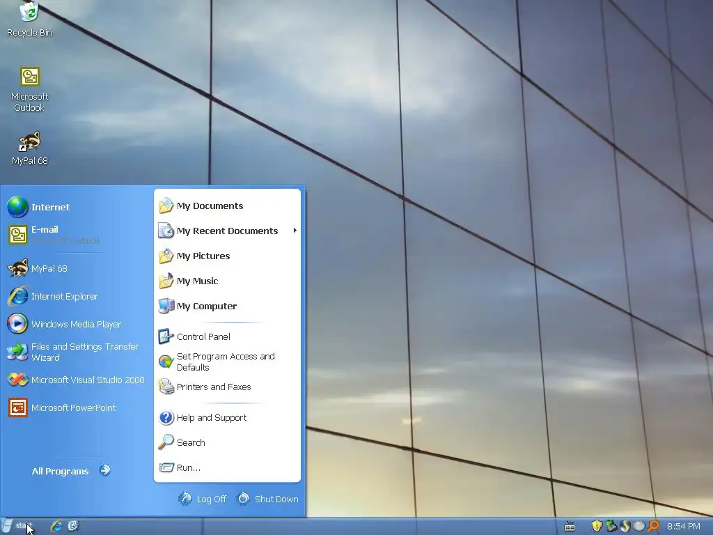Expand the All Programs list
Image resolution: width=713 pixels, height=535 pixels.
coord(71,471)
